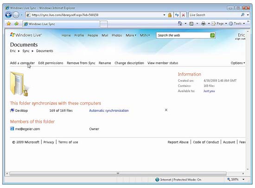Select the Windows Live Sync tab
255x188 pixels.
click(61, 24)
